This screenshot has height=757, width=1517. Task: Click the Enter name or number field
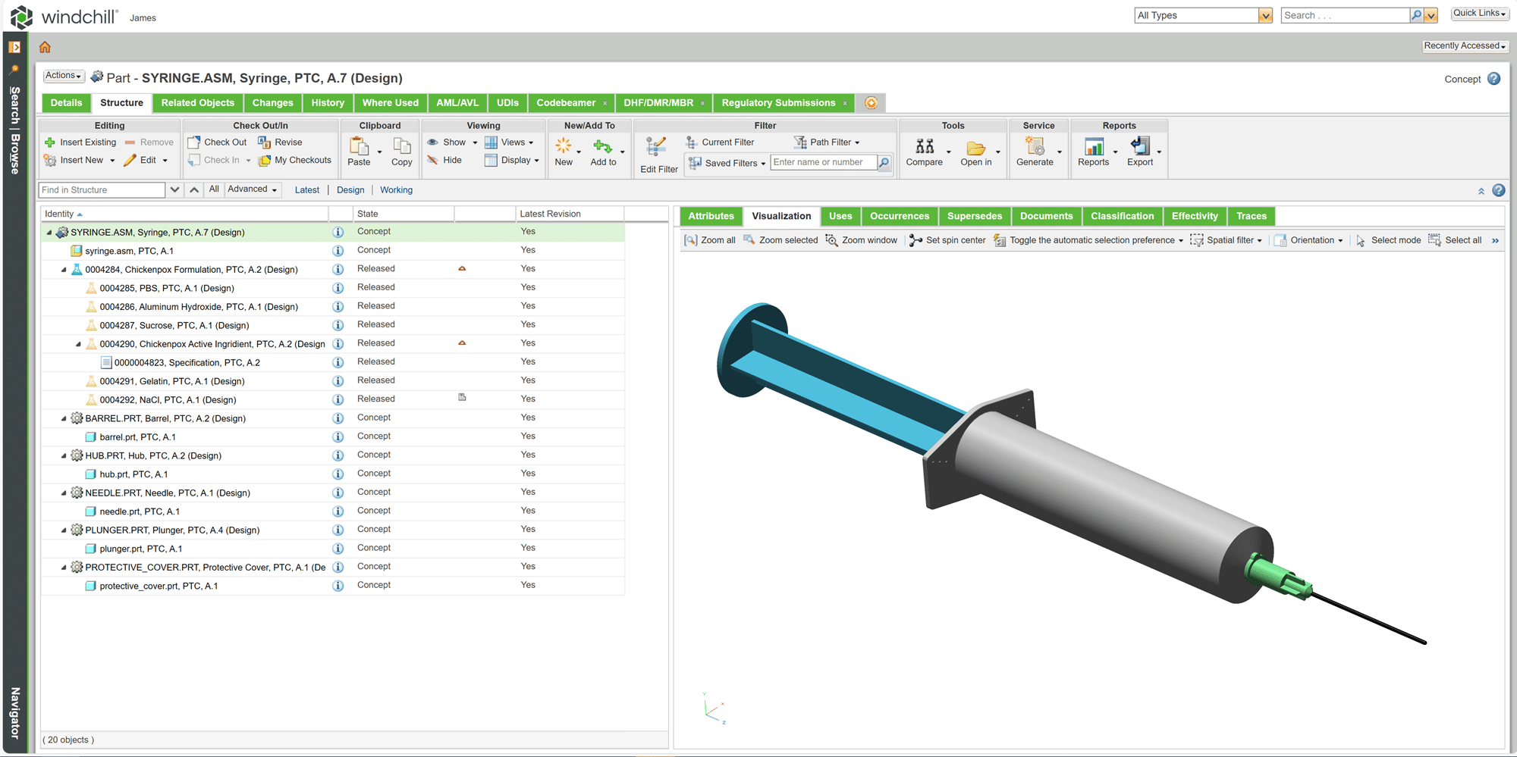click(824, 162)
